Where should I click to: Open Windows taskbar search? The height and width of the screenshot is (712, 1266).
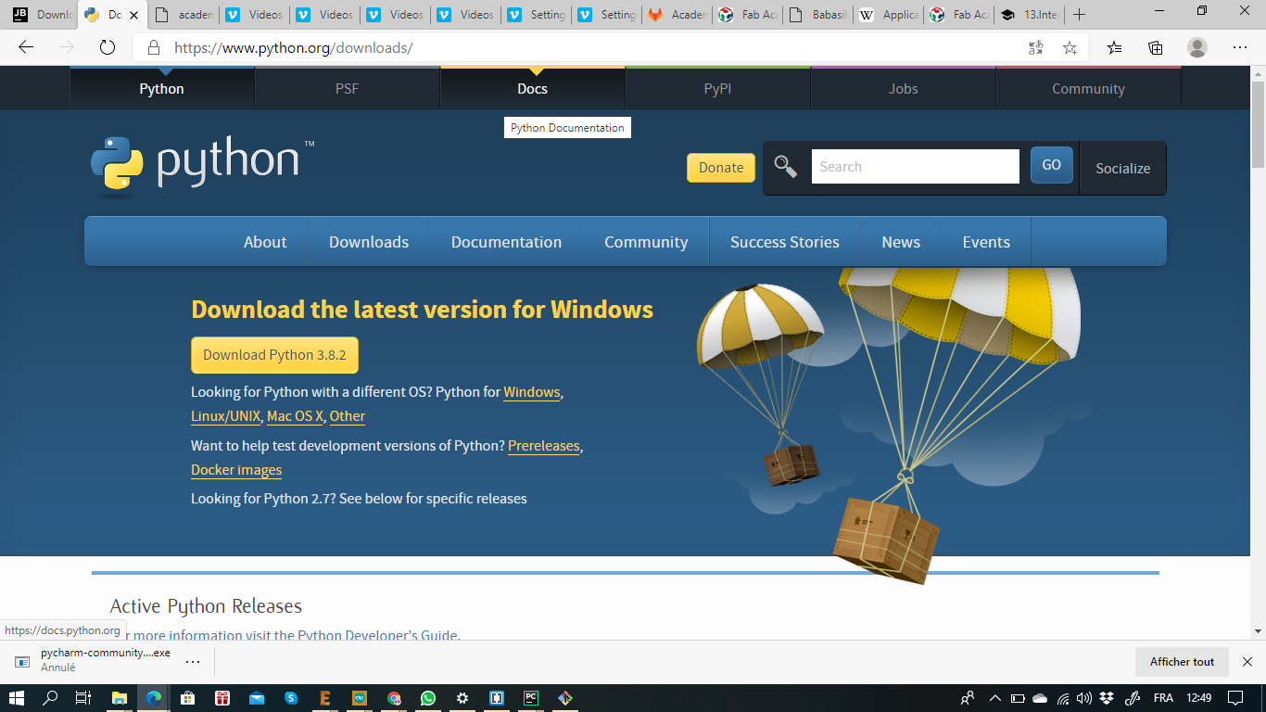pyautogui.click(x=50, y=698)
